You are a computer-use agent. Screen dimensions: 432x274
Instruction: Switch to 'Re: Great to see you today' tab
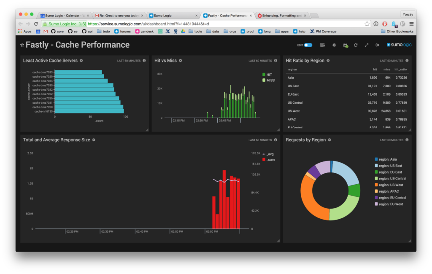pos(119,16)
